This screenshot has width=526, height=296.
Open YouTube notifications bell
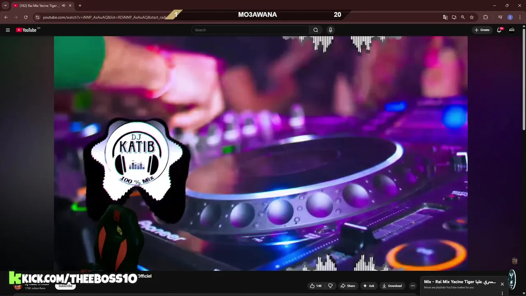click(x=499, y=30)
